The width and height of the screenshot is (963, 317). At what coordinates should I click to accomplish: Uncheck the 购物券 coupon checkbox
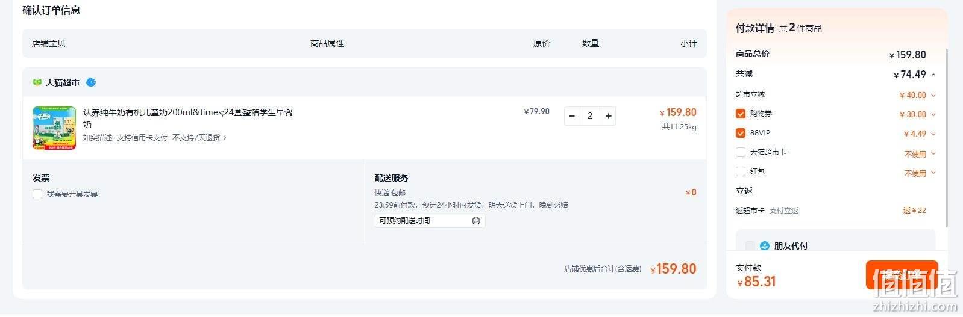[741, 114]
